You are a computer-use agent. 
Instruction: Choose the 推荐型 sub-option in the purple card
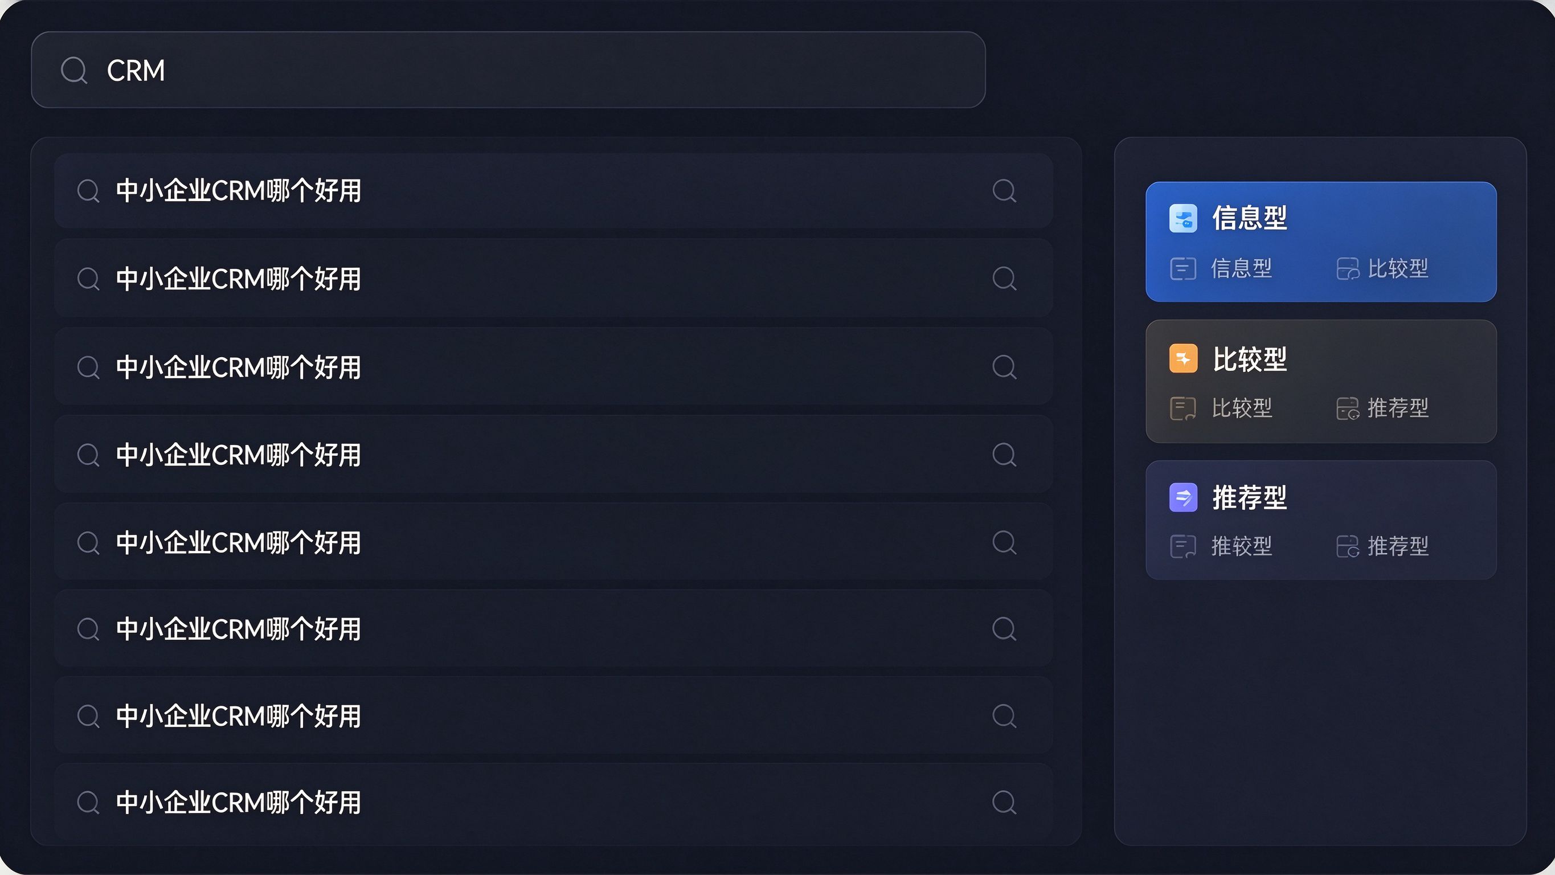pos(1398,546)
